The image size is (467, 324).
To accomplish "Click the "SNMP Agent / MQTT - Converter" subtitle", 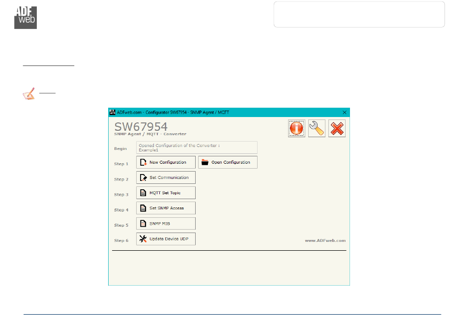I will click(150, 134).
